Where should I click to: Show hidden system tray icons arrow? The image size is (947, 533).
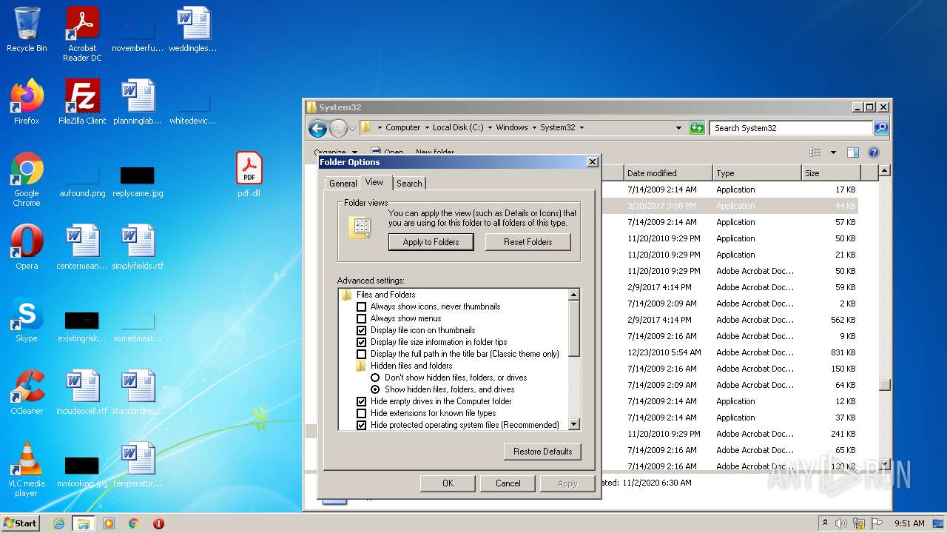825,523
